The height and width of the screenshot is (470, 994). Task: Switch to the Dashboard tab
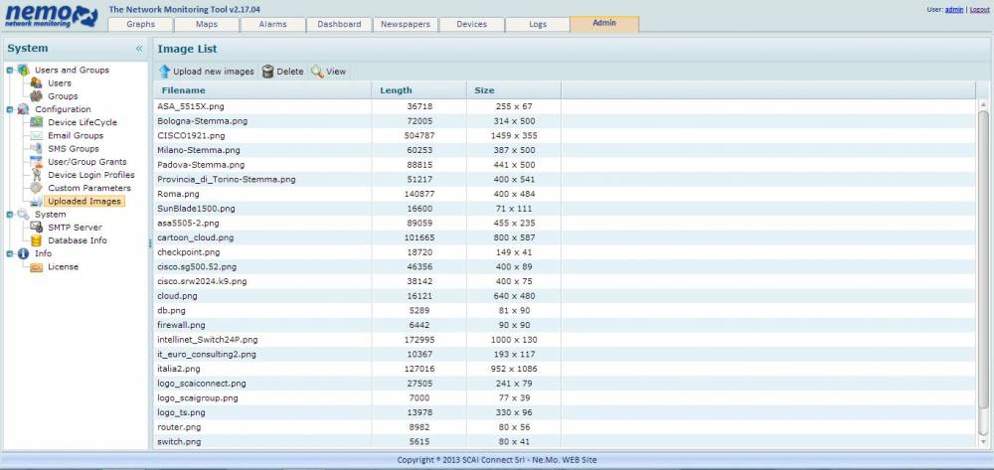[339, 24]
